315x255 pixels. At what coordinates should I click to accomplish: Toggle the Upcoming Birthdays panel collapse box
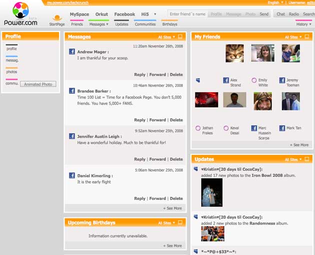pyautogui.click(x=180, y=222)
